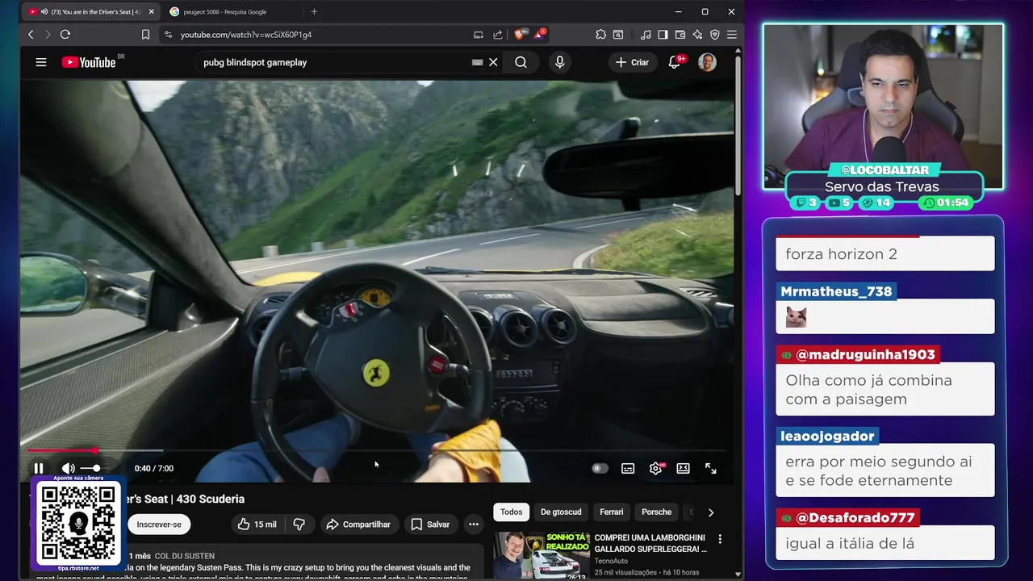Click the Criar button
Image resolution: width=1033 pixels, height=581 pixels.
(632, 62)
